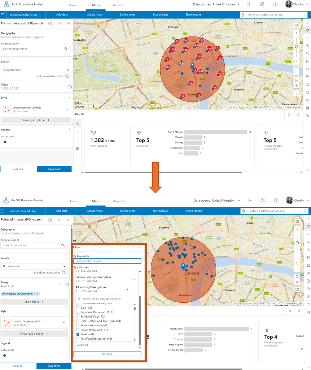Screen dimensions: 311x370
Task: Click info icon beside Filters 1,382 of 1,382
Action: (70, 87)
